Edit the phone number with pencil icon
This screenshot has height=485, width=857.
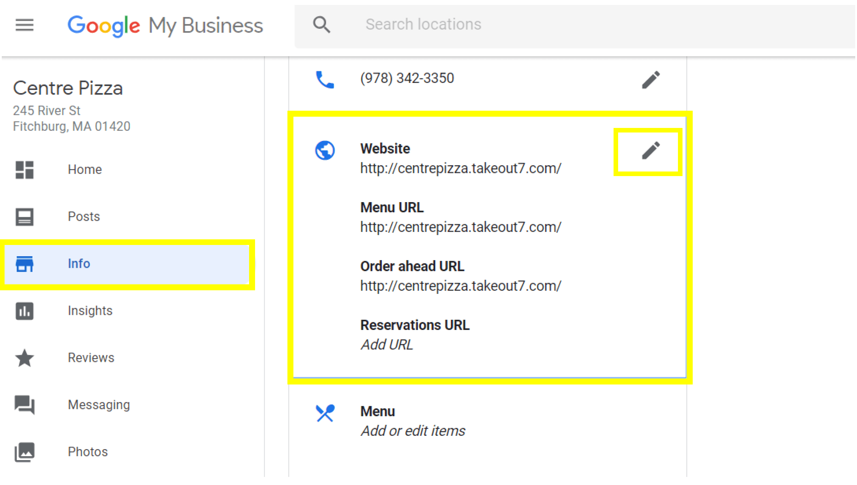pyautogui.click(x=651, y=80)
